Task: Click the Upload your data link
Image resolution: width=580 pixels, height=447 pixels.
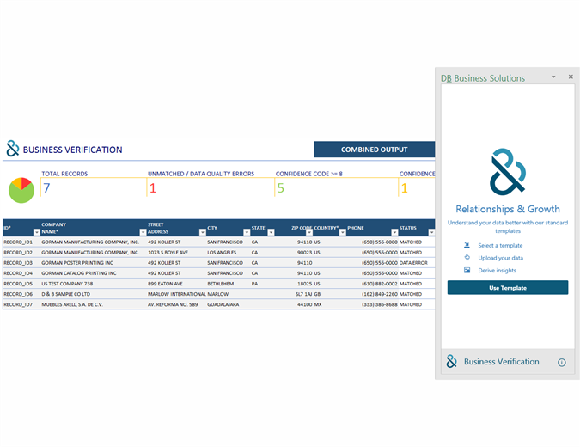Action: click(500, 258)
